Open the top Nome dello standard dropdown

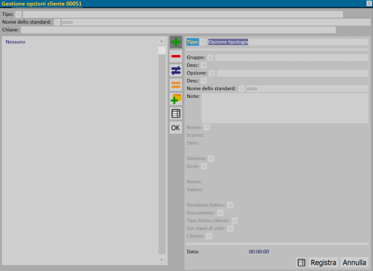pos(57,22)
